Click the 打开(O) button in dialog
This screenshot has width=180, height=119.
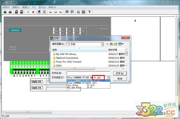pos(120,73)
